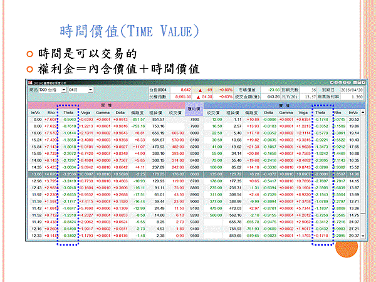Click the scroll-down arrow of the options table
The image size is (376, 282).
(363, 236)
